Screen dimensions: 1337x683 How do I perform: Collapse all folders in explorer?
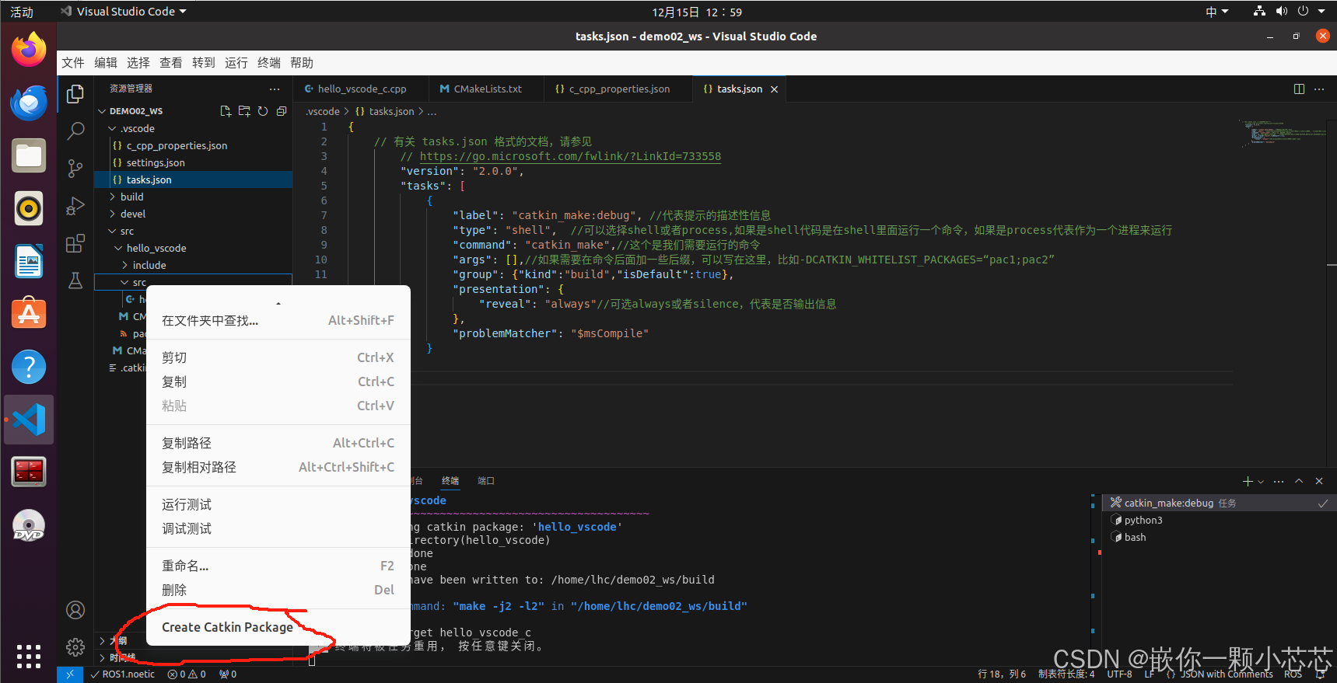click(x=282, y=111)
